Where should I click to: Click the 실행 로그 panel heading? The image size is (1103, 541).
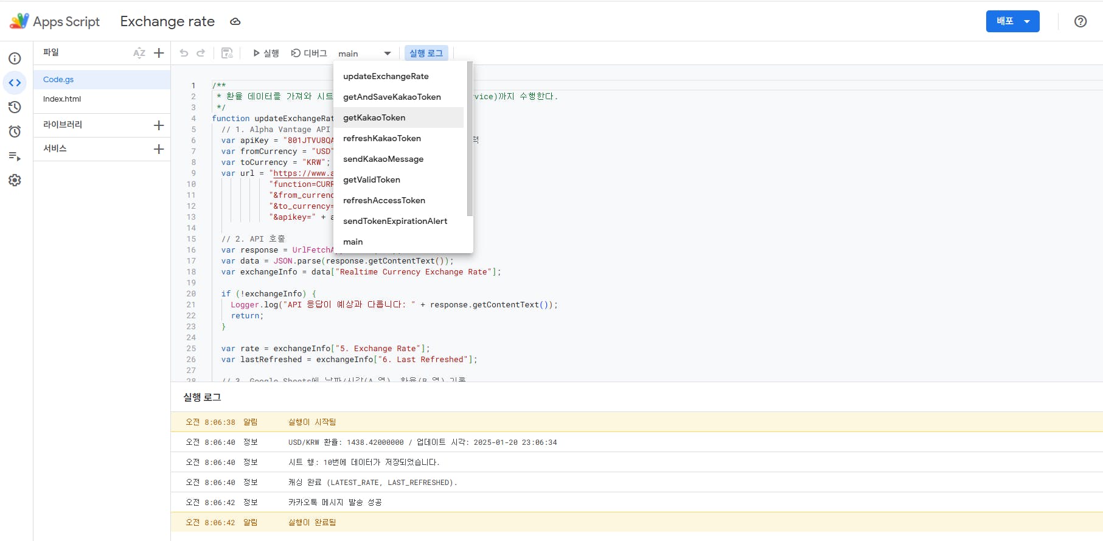point(202,397)
